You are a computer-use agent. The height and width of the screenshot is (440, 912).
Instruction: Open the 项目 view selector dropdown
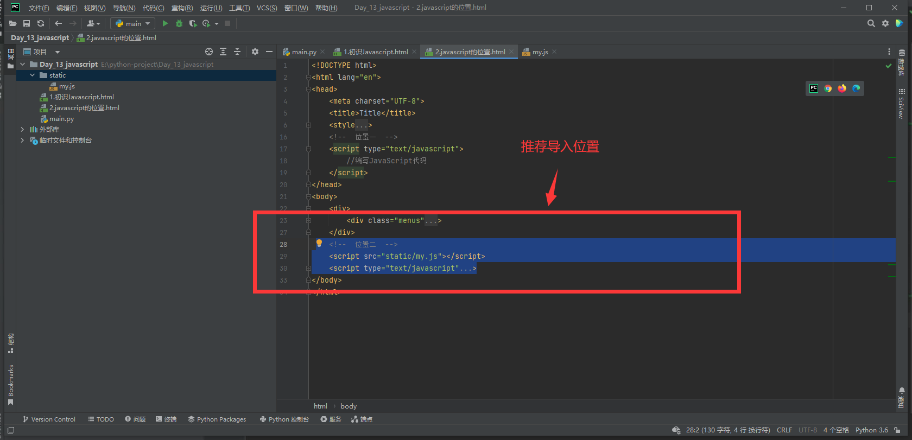(x=42, y=52)
